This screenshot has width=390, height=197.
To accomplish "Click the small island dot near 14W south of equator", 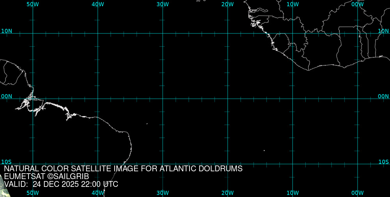I will pos(264,150).
